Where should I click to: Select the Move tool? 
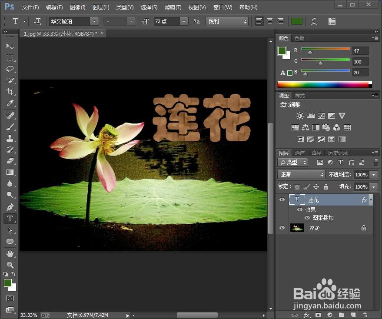coord(10,47)
